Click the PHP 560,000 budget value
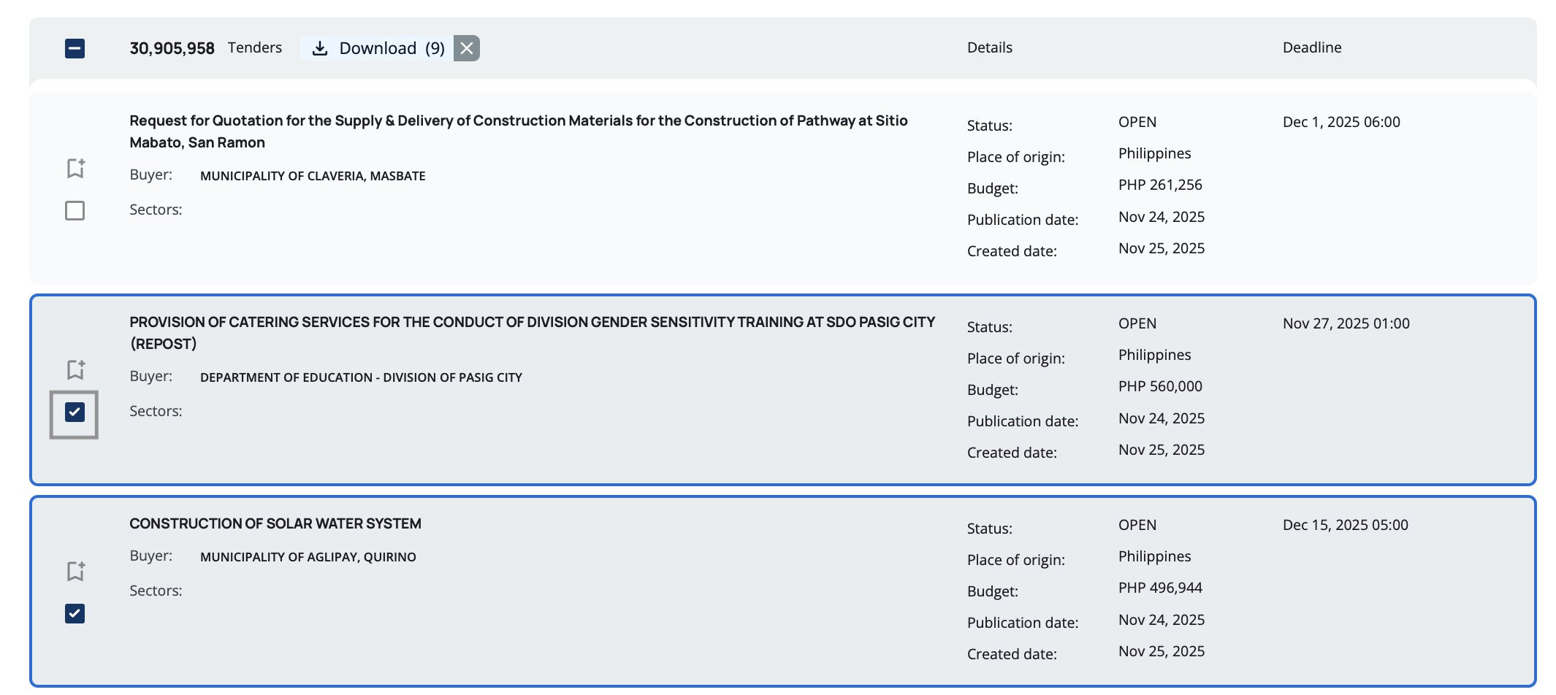Screen dimensions: 1556x695 tap(1160, 386)
